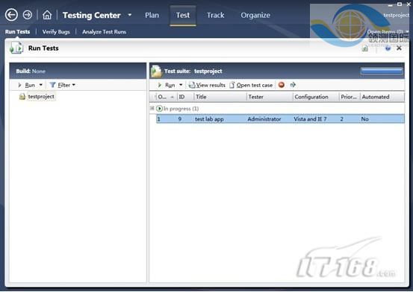Close the Run Tests panel with the X

tap(399, 48)
